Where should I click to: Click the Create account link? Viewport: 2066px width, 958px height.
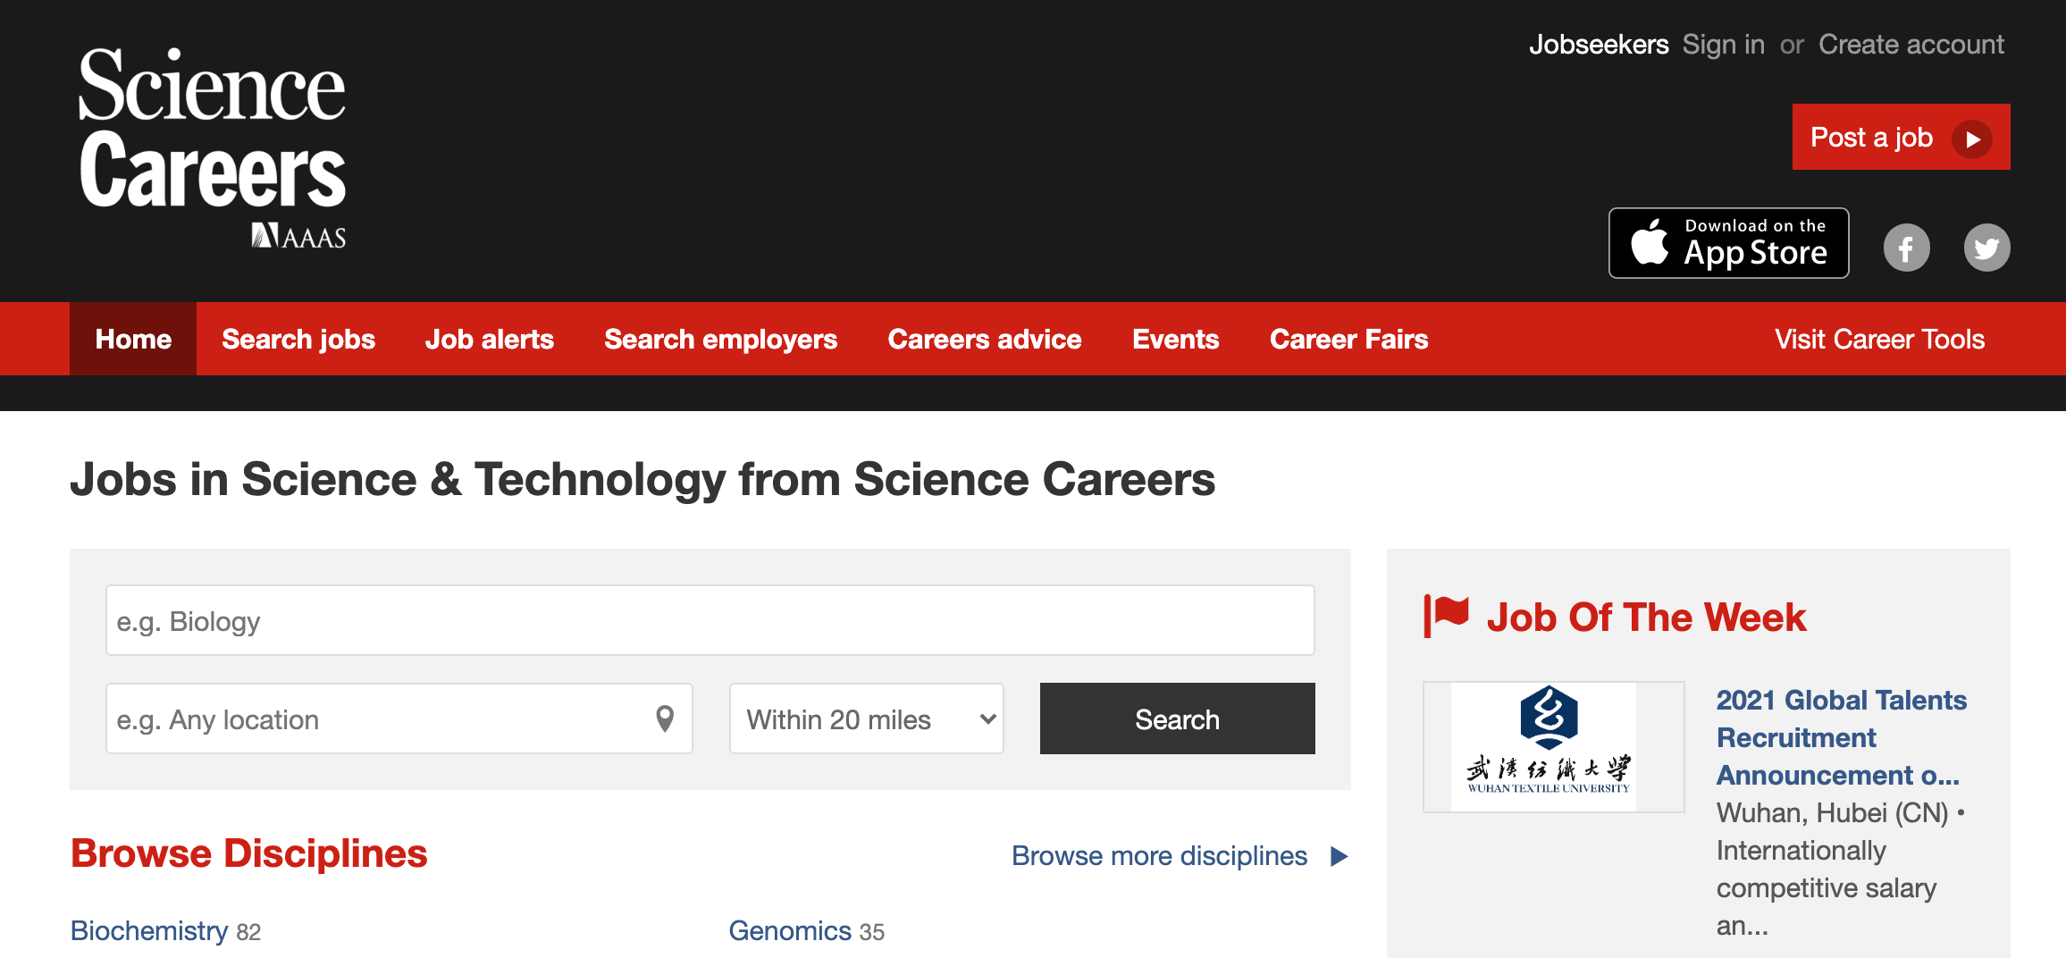click(x=1911, y=44)
